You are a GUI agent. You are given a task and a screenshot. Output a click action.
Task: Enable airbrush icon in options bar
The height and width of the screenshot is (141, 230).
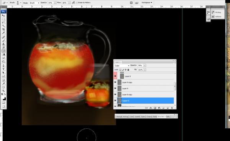tap(74, 3)
